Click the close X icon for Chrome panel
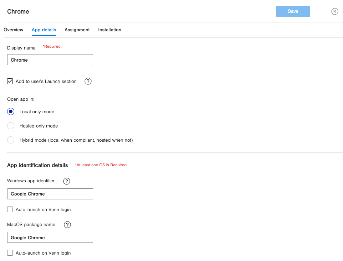The image size is (343, 261). point(334,11)
